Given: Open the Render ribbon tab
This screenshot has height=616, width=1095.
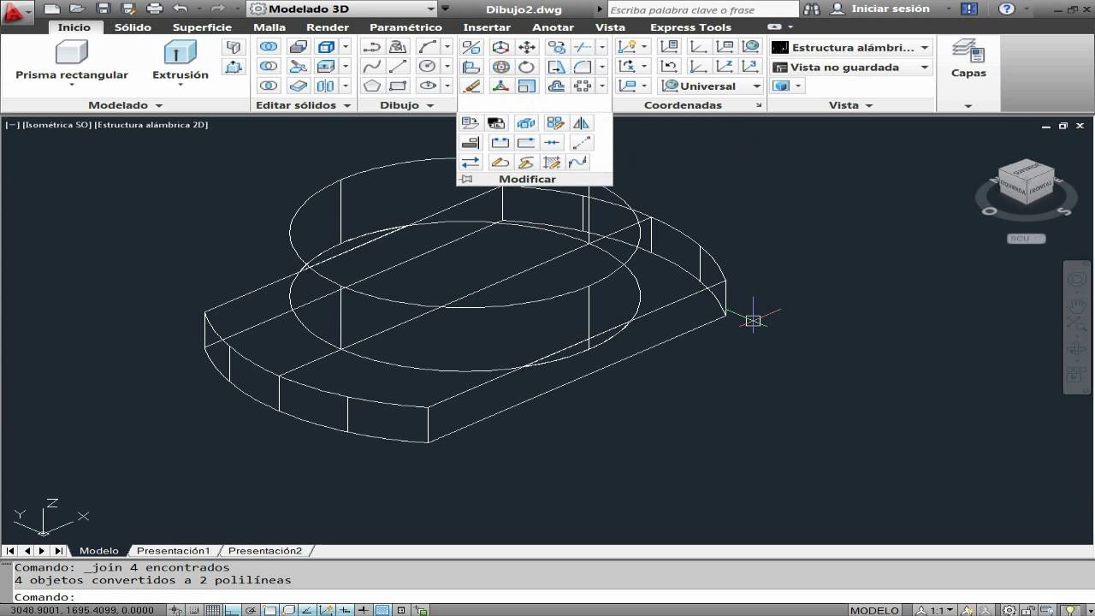Looking at the screenshot, I should 328,27.
